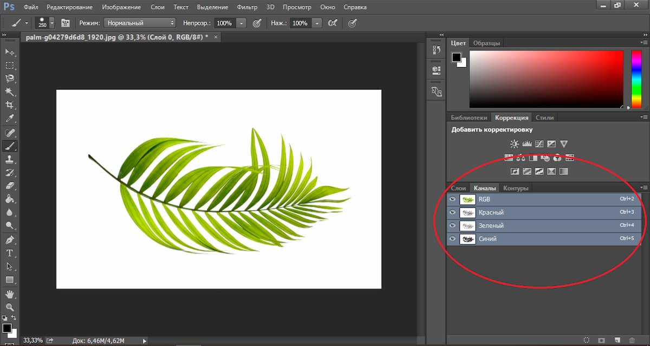Open the Фильтр menu
This screenshot has width=650, height=346.
(247, 7)
